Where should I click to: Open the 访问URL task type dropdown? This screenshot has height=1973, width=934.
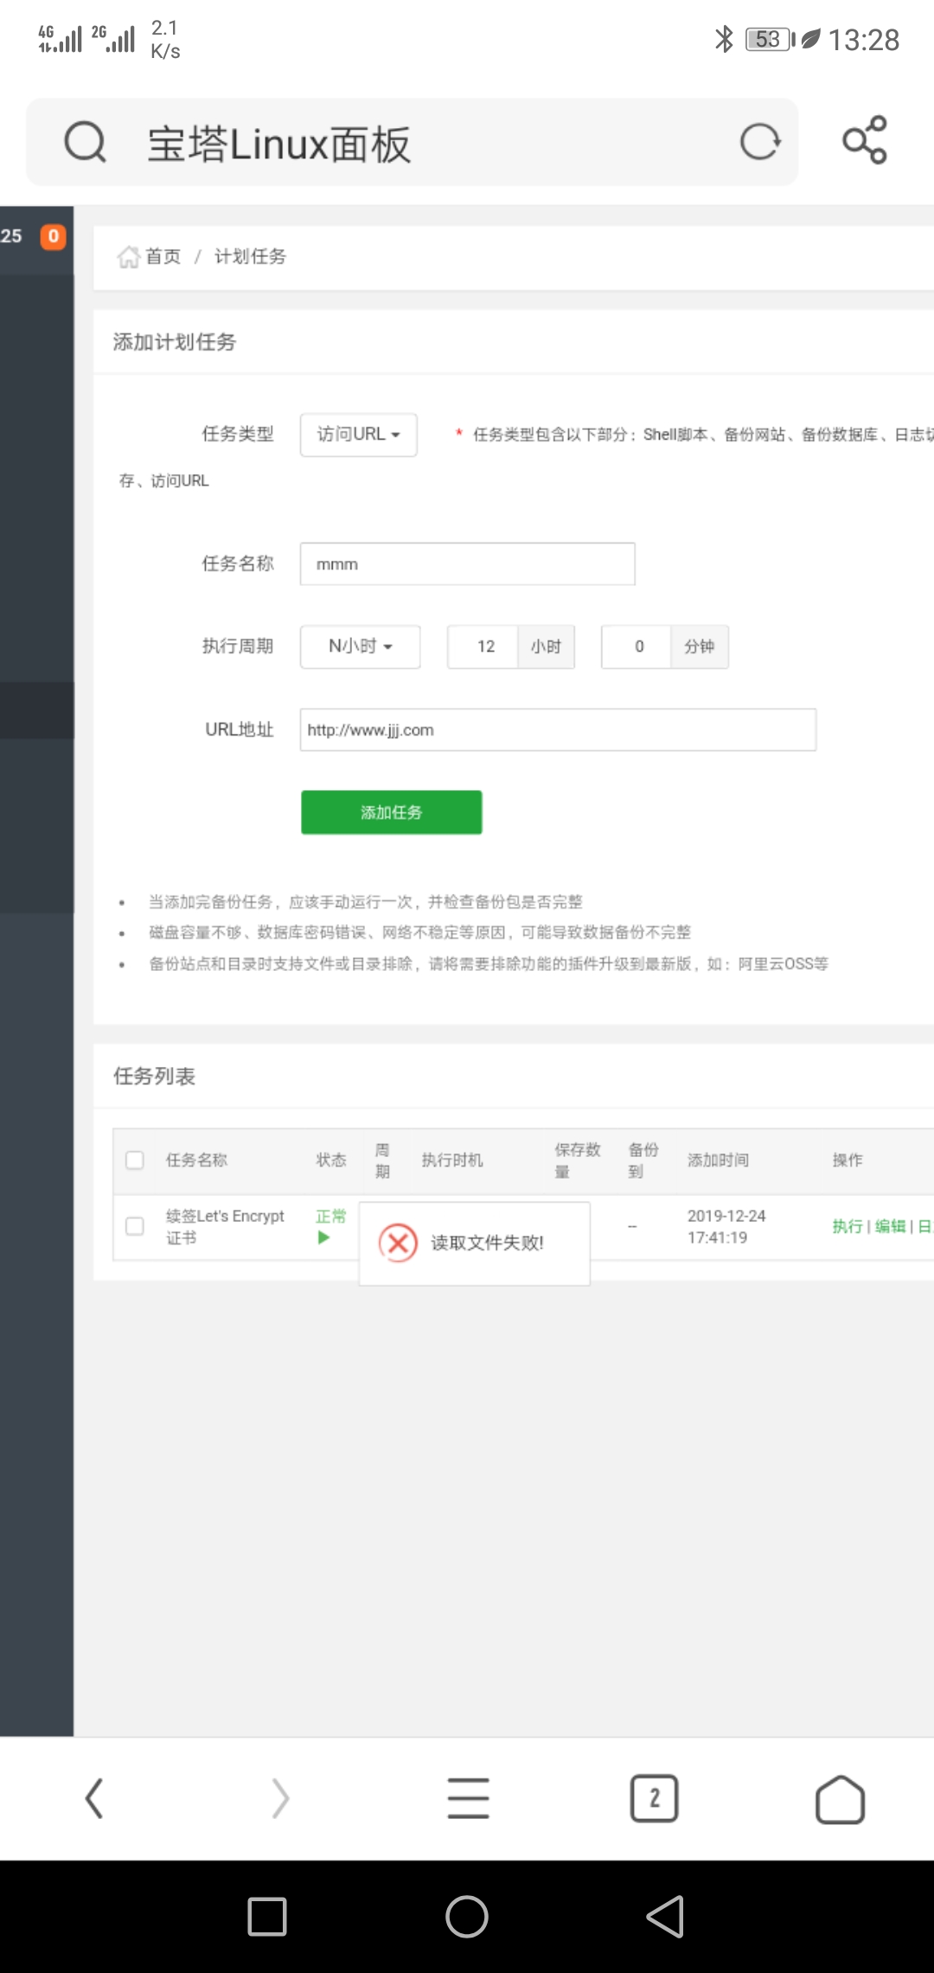tap(358, 434)
